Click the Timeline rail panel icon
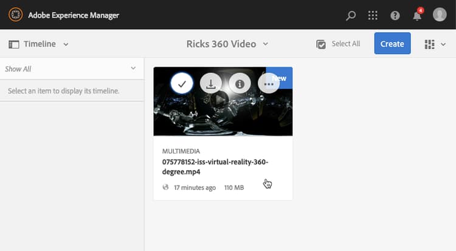This screenshot has height=251, width=456. [x=13, y=44]
